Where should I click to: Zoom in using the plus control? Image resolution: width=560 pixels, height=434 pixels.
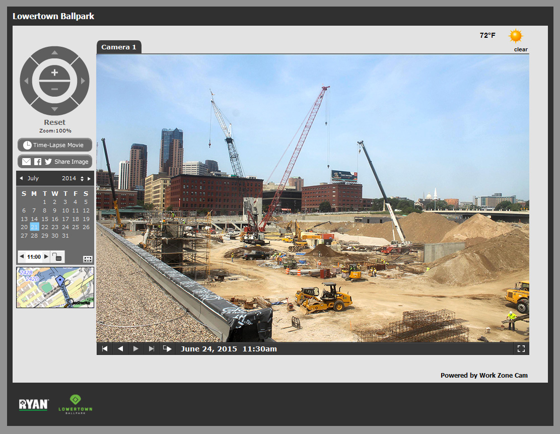[54, 73]
